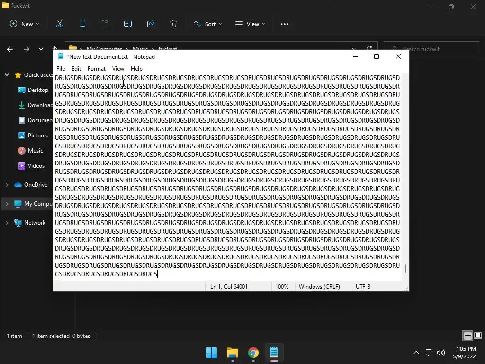Click the Explorer search fuckwit box

[431, 49]
